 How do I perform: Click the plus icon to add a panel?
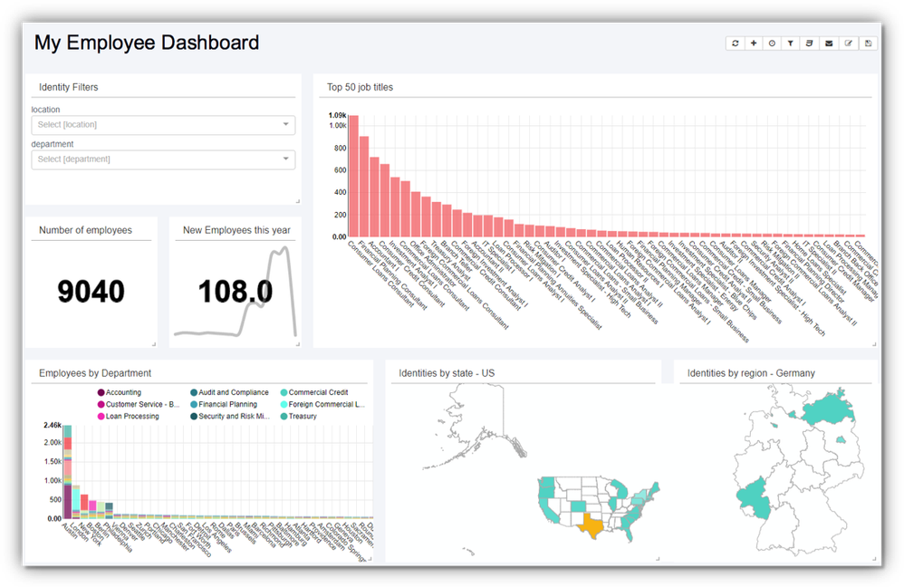click(754, 43)
